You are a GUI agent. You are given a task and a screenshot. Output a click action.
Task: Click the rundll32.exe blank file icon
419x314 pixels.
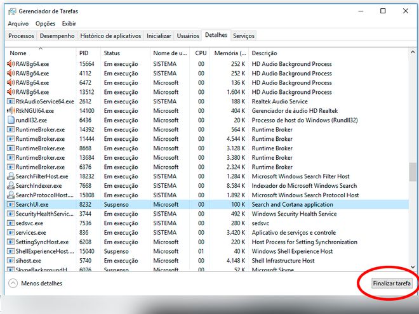11,120
